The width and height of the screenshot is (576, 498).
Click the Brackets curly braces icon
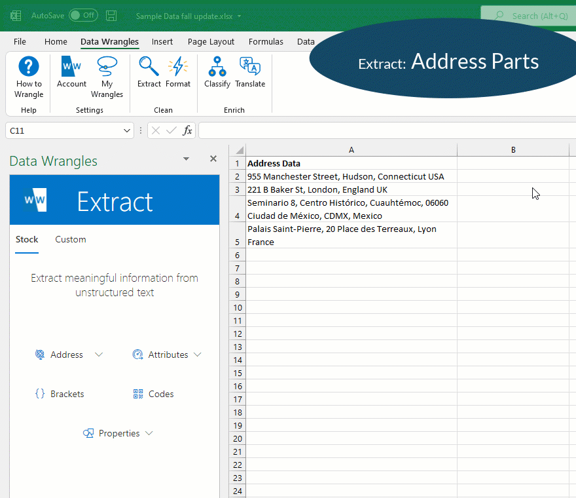pos(40,394)
